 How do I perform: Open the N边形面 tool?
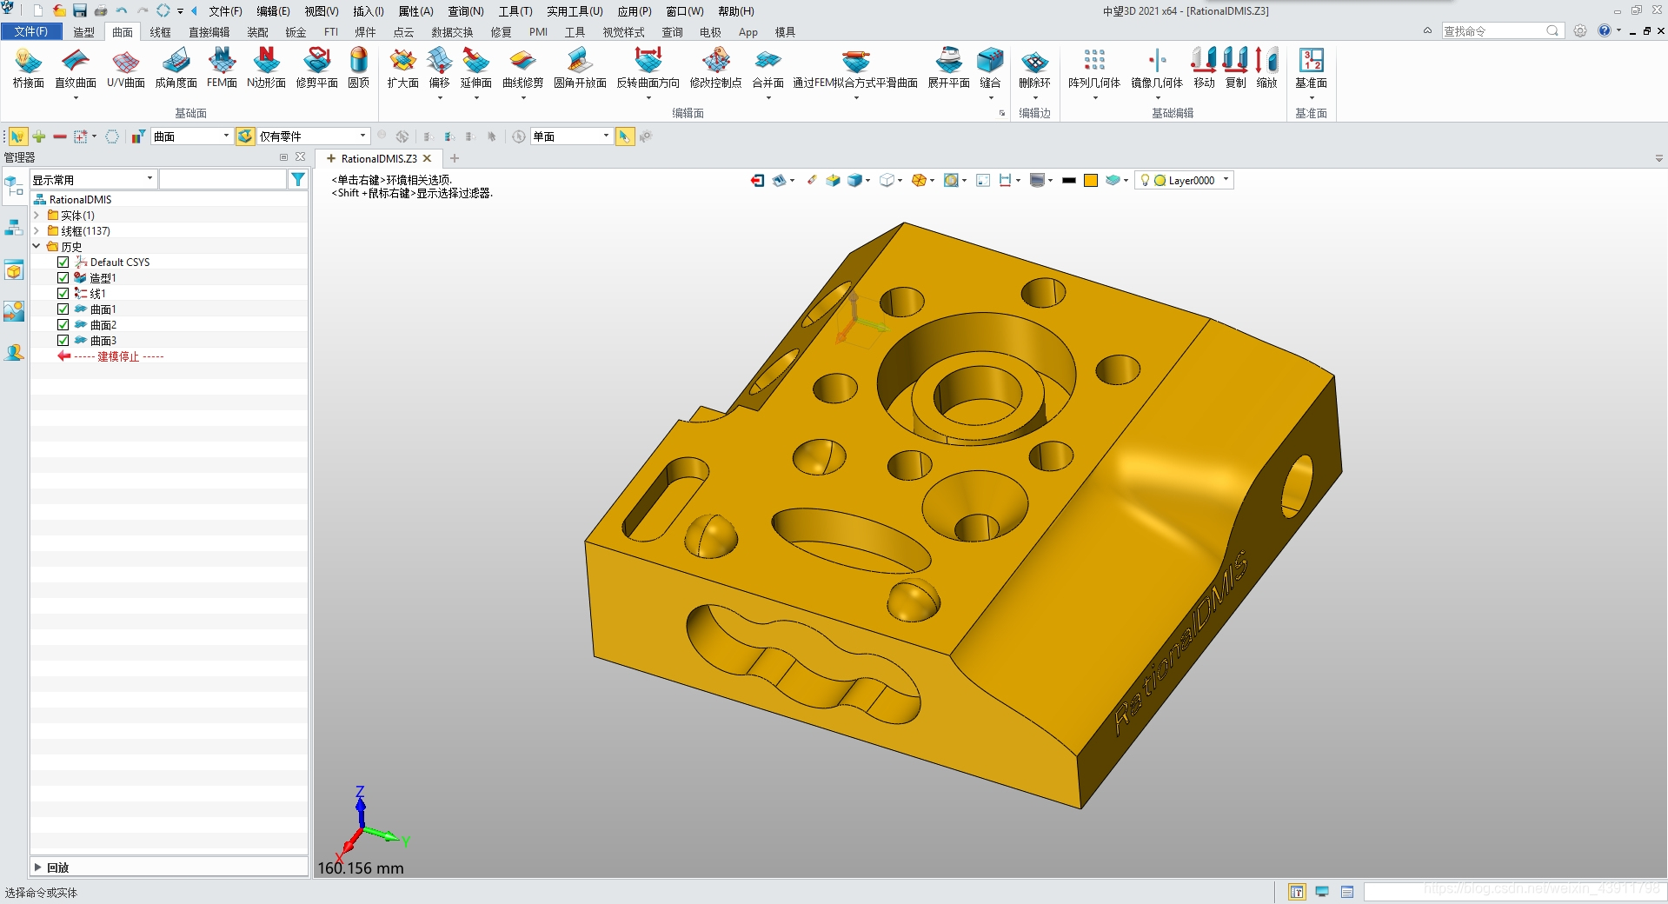(x=266, y=68)
